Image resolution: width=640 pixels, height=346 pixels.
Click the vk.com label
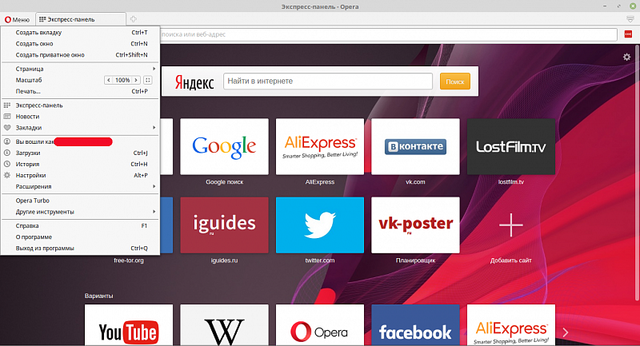(x=415, y=181)
